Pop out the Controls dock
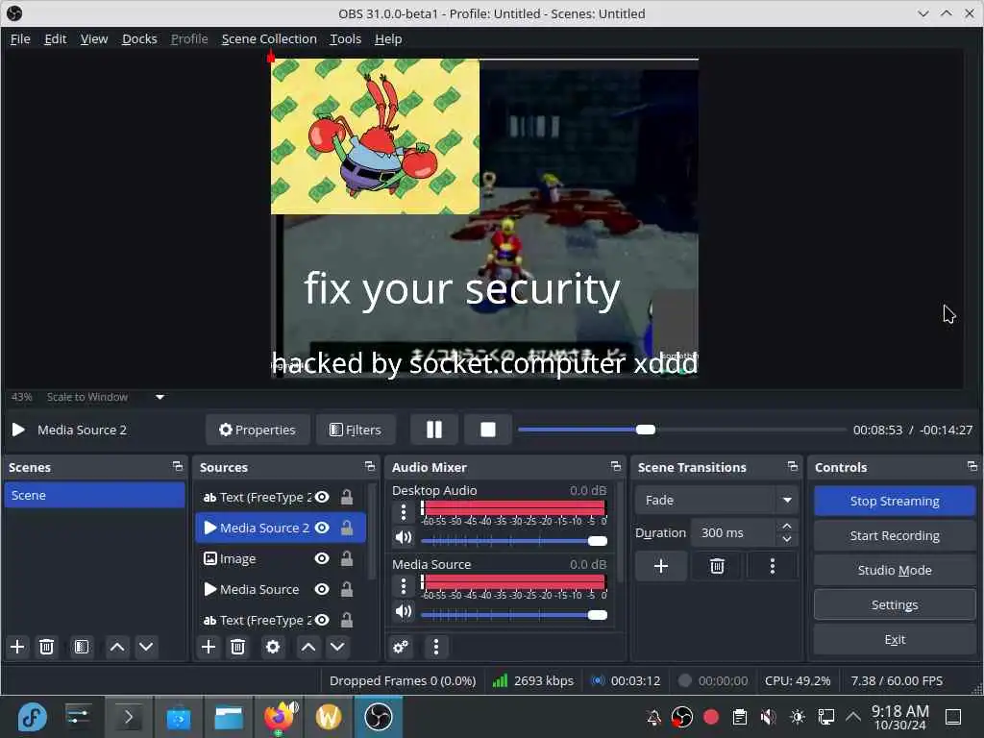The height and width of the screenshot is (738, 984). [x=972, y=466]
